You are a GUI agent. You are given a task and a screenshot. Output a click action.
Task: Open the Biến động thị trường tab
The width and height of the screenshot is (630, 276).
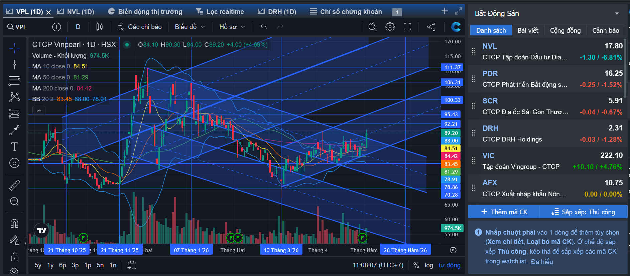click(145, 12)
